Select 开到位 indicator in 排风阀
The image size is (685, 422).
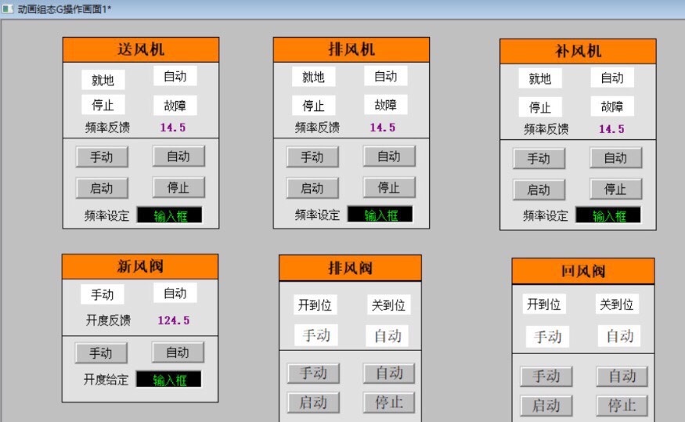pyautogui.click(x=315, y=305)
